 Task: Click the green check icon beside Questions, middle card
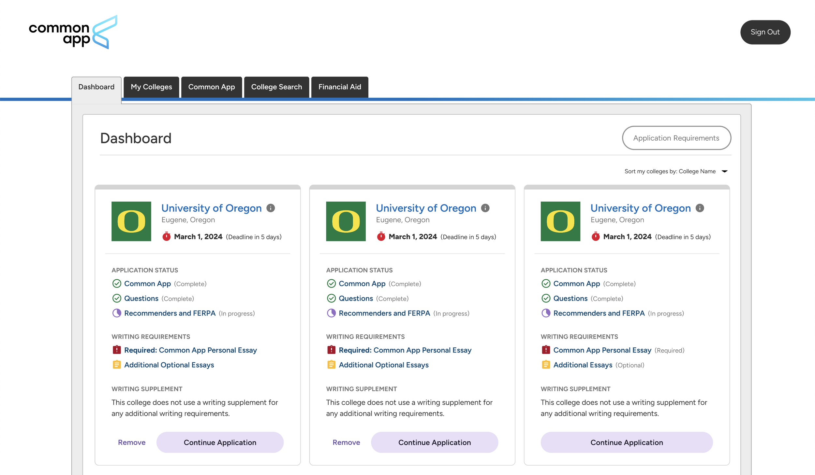click(331, 298)
